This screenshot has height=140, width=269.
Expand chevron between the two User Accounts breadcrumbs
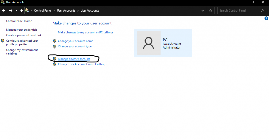78,10
